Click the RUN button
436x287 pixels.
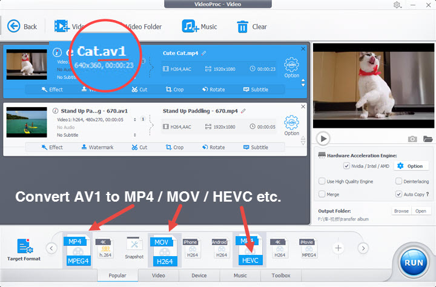[x=414, y=262]
